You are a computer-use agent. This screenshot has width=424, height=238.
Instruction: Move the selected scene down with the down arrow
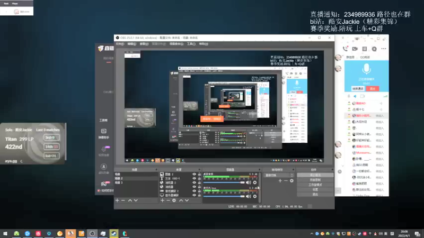click(136, 200)
